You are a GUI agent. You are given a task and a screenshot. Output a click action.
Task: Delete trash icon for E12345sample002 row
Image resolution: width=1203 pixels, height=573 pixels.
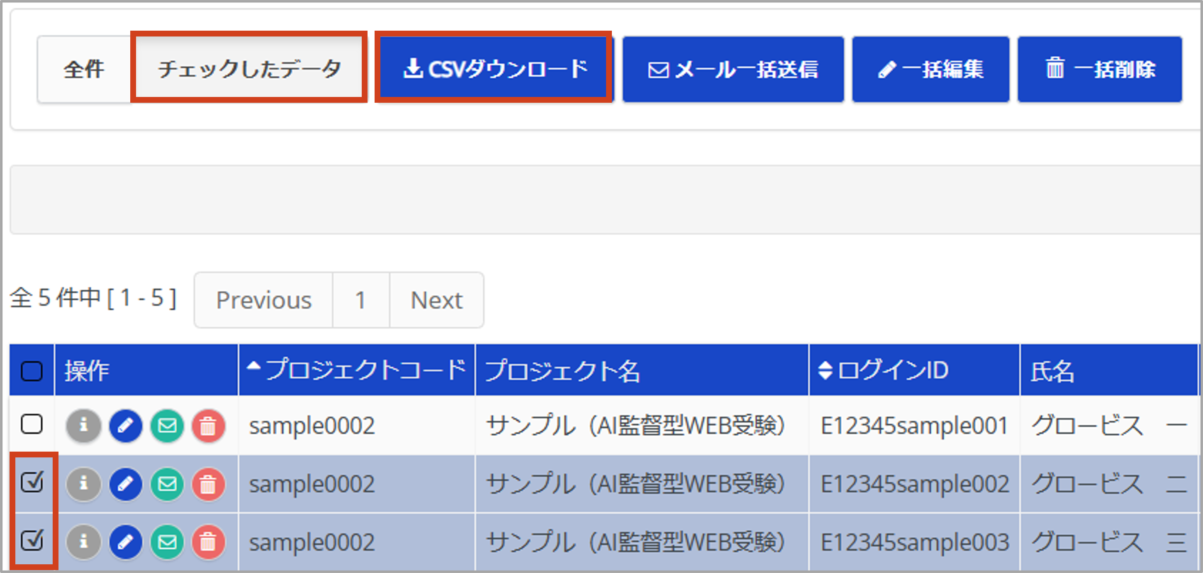pos(208,484)
